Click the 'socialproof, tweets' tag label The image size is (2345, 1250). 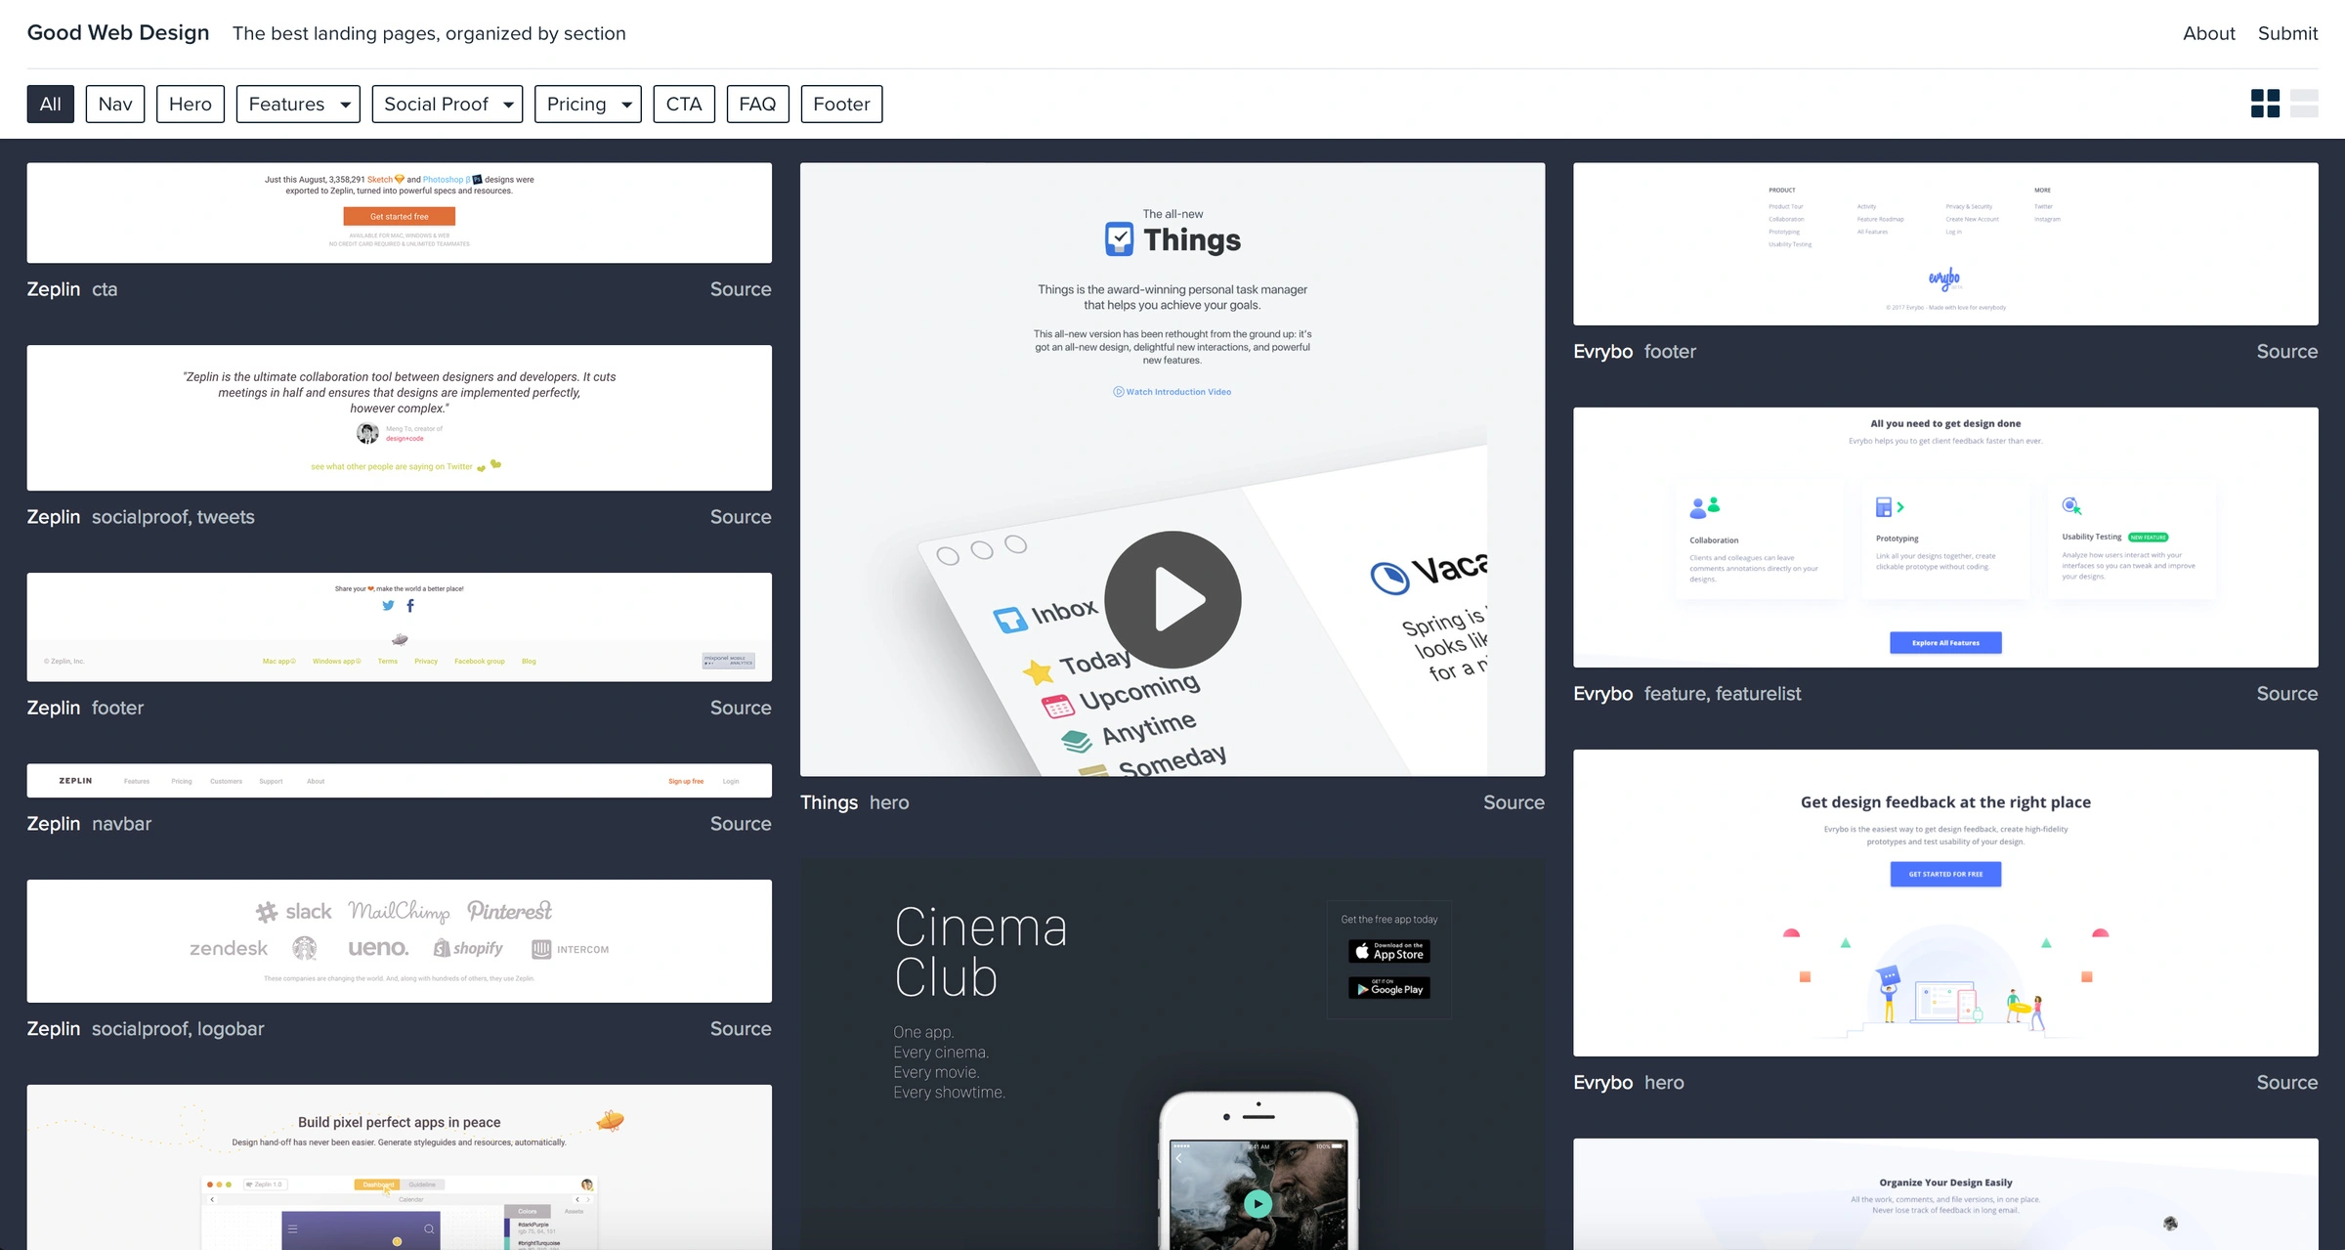pos(173,517)
